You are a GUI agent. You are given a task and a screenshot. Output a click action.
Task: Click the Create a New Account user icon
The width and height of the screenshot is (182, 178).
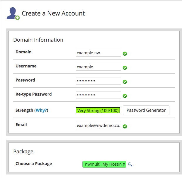click(13, 13)
